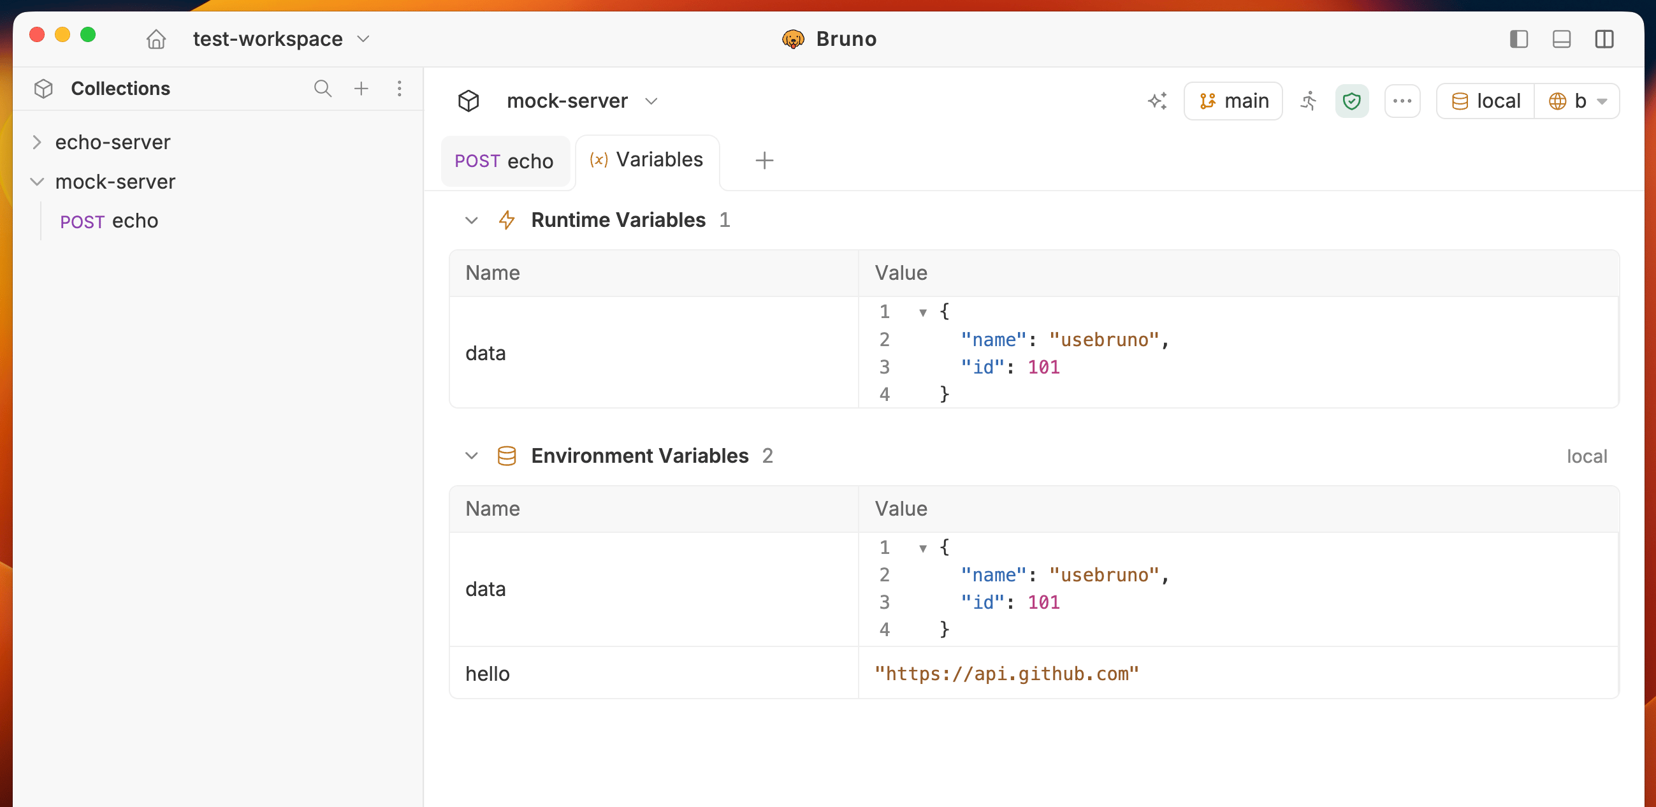This screenshot has height=807, width=1656.
Task: Click runtime JSON "usebruno" value
Action: tap(1104, 340)
